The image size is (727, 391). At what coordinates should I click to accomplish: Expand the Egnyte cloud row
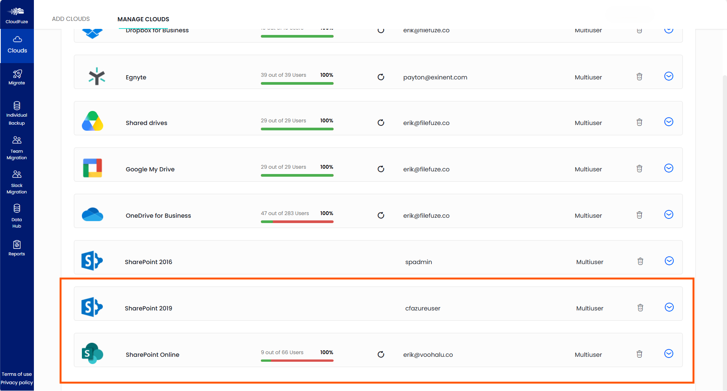669,76
